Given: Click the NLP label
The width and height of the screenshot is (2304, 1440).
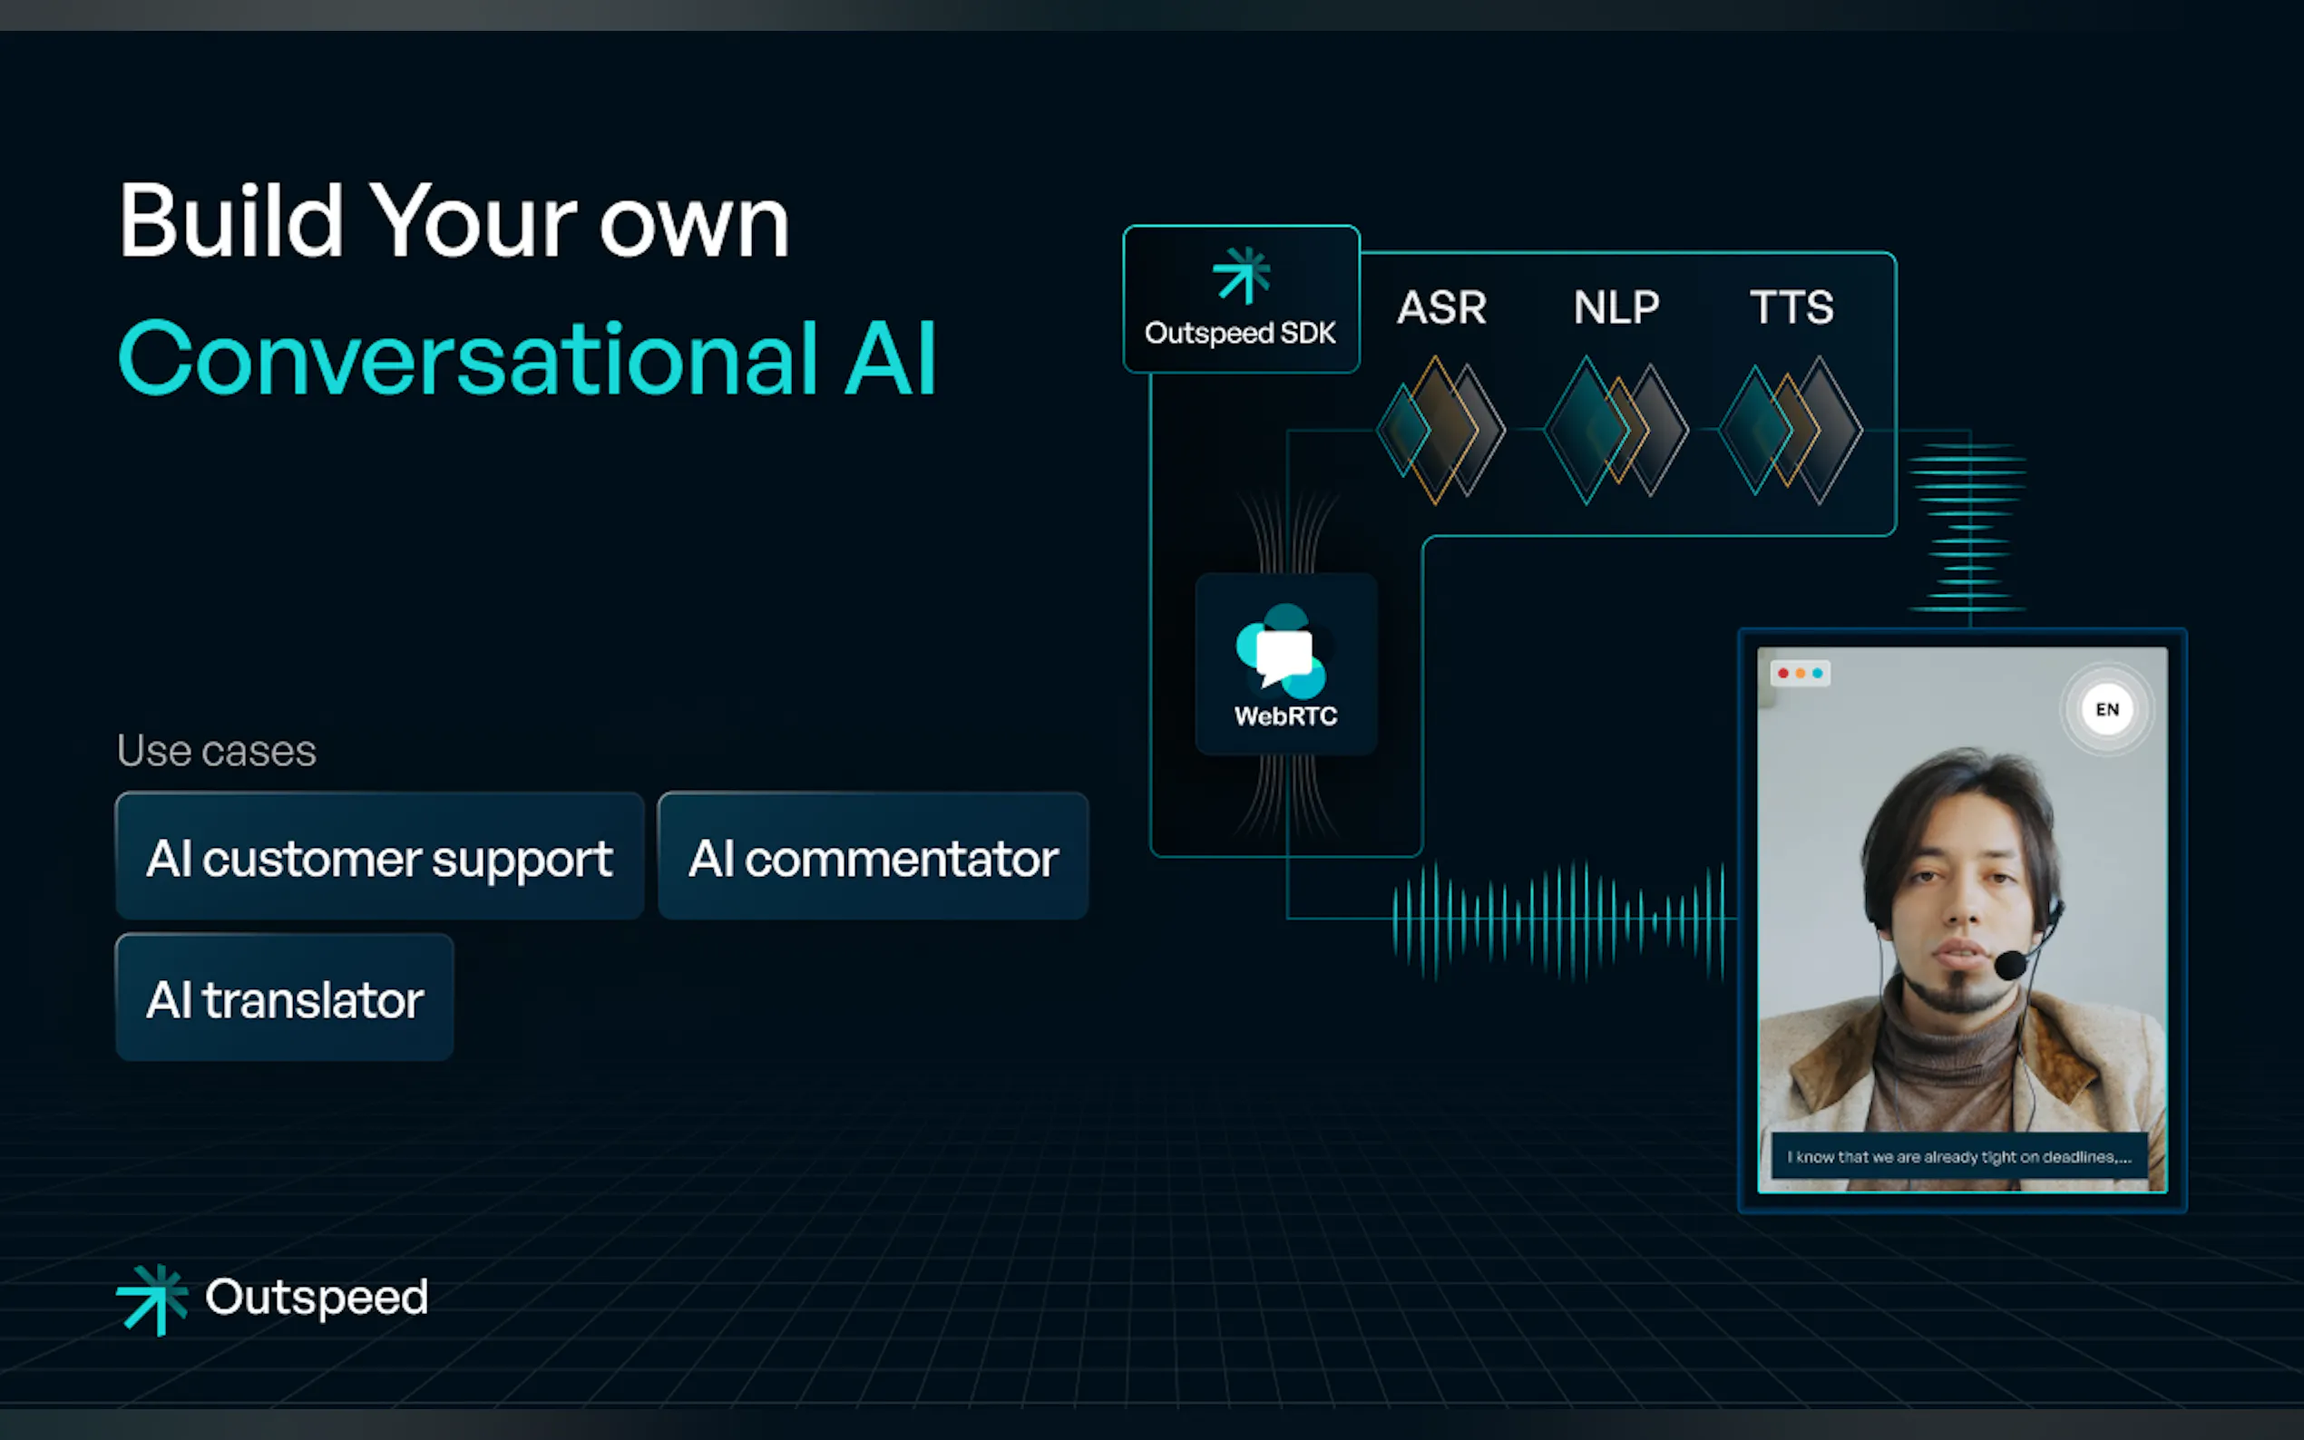Looking at the screenshot, I should click(1616, 307).
